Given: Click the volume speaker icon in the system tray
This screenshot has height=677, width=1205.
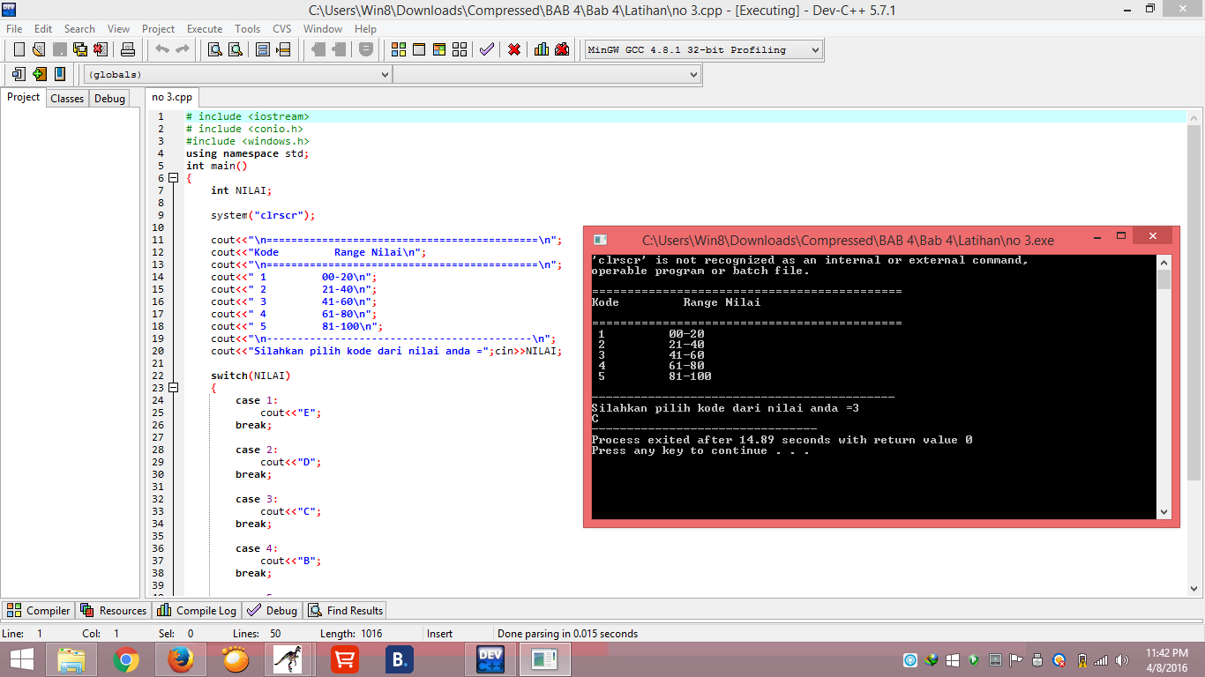Looking at the screenshot, I should pyautogui.click(x=1122, y=660).
